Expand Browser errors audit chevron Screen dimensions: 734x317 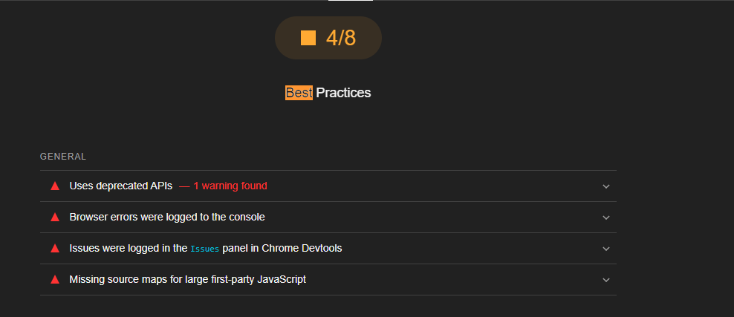606,218
